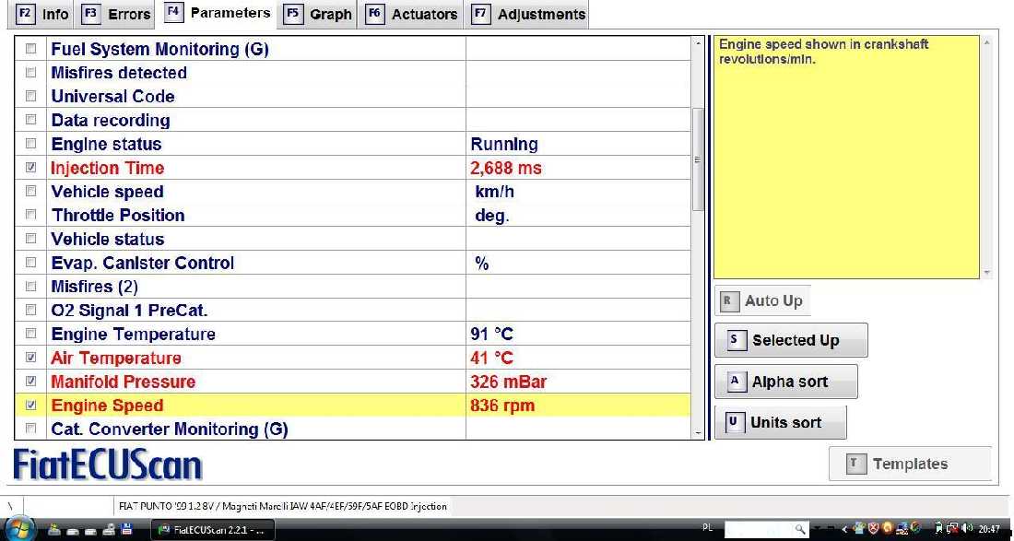Screen dimensions: 1014x541
Task: Click the F5 key icon beside Graph
Action: pyautogui.click(x=293, y=14)
